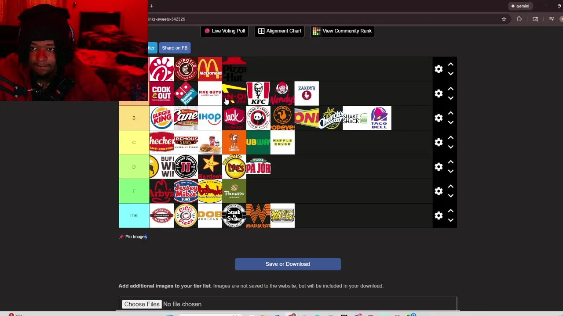Select the Shake Shack logo tile
The width and height of the screenshot is (563, 316).
pyautogui.click(x=355, y=118)
